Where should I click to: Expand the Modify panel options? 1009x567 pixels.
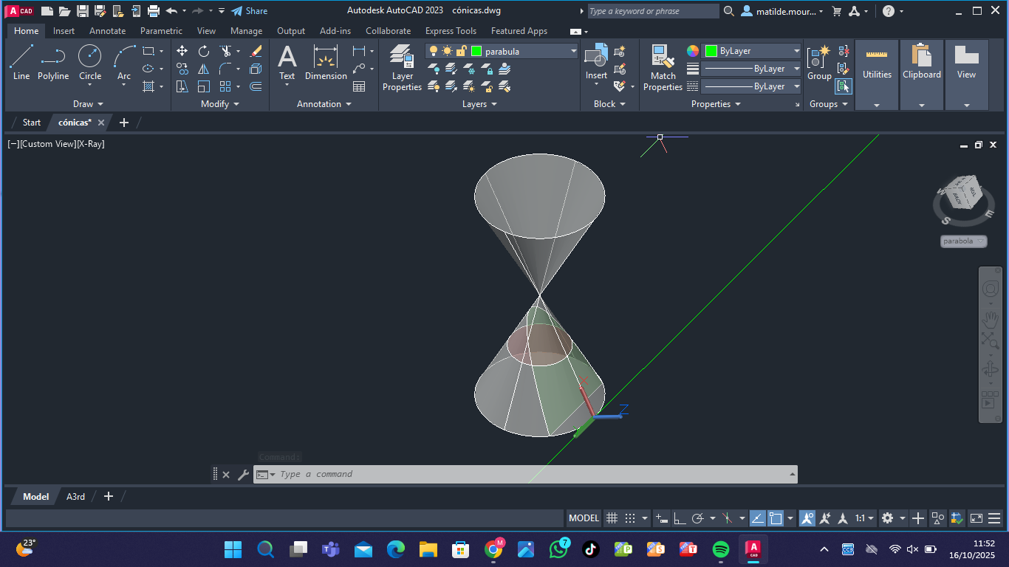tap(220, 104)
